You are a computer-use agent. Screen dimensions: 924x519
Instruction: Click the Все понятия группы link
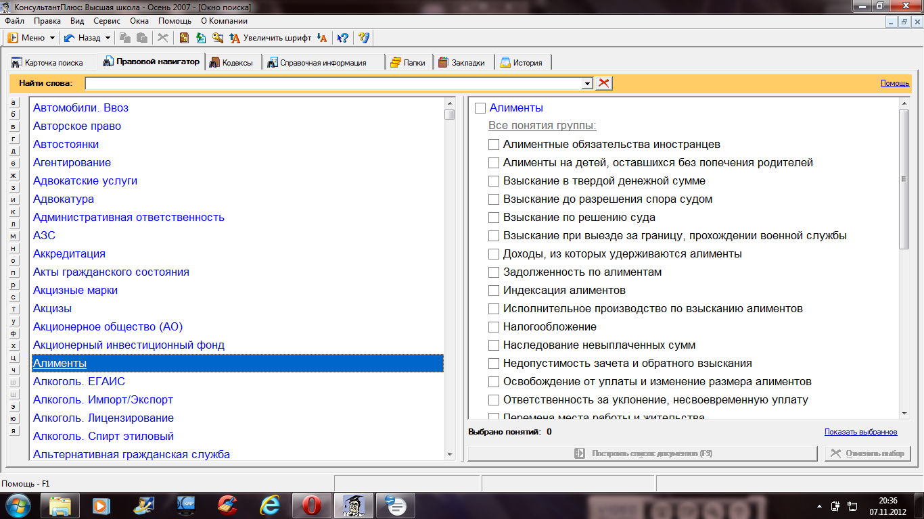542,126
